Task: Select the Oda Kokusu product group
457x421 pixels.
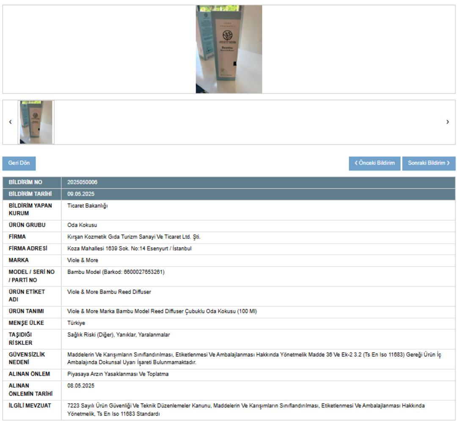Action: [82, 225]
